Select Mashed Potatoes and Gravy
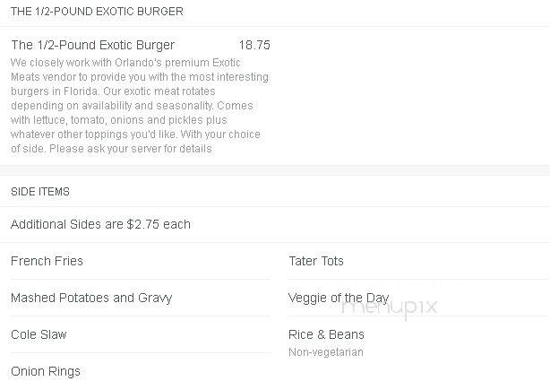This screenshot has width=550, height=381. click(91, 298)
